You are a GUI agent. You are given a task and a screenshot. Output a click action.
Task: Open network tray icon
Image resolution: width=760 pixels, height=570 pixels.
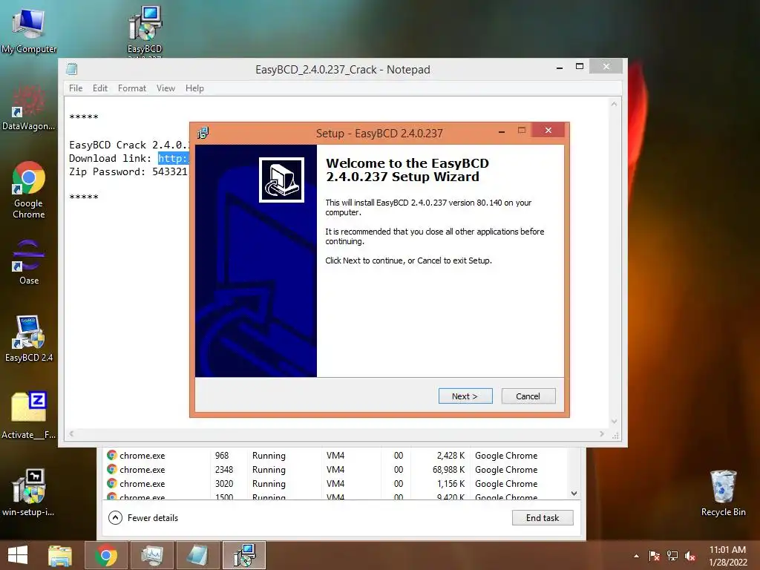[x=672, y=556]
